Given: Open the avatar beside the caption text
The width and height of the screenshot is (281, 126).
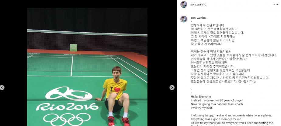Looking at the screenshot, I should [x=184, y=19].
